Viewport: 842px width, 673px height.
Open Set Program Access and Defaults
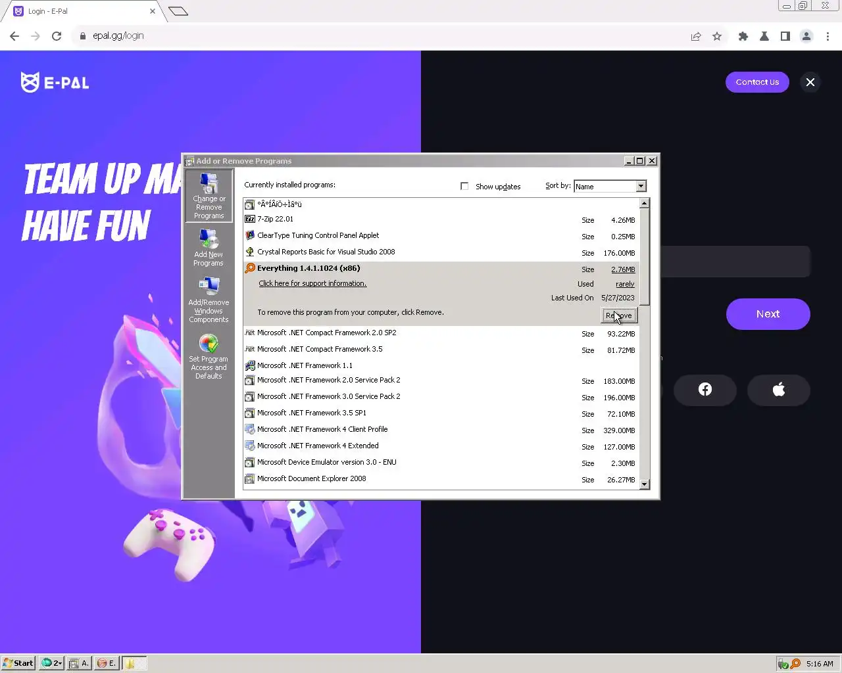209,357
